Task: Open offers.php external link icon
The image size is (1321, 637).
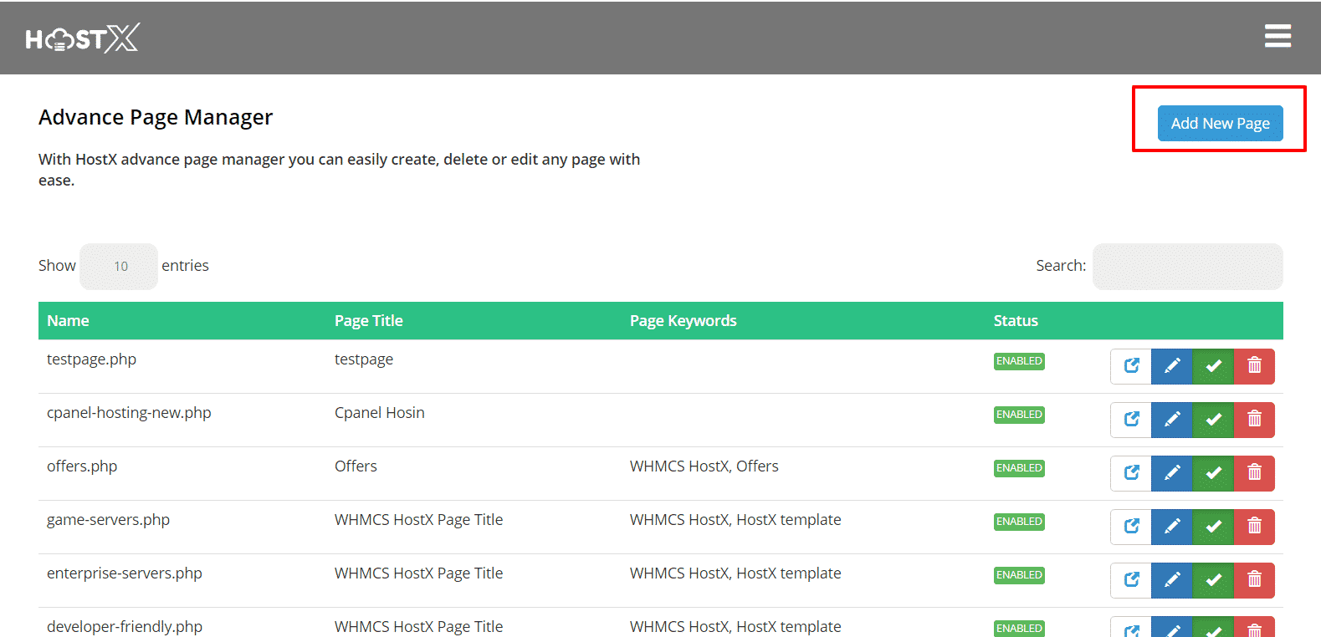Action: click(1131, 473)
